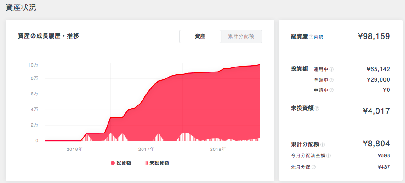Click the help icon beside 今月分配済金額

328,155
